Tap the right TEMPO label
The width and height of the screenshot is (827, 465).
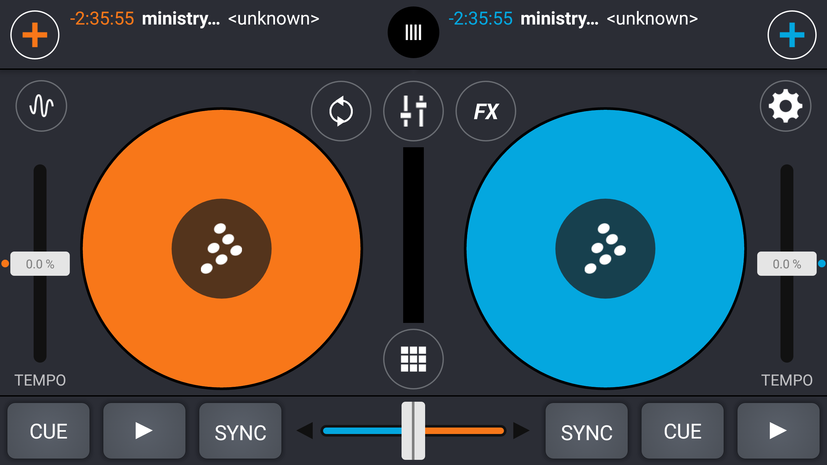tap(787, 380)
